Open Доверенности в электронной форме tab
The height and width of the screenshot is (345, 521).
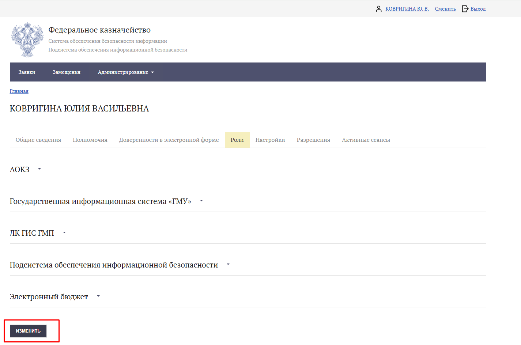point(169,140)
